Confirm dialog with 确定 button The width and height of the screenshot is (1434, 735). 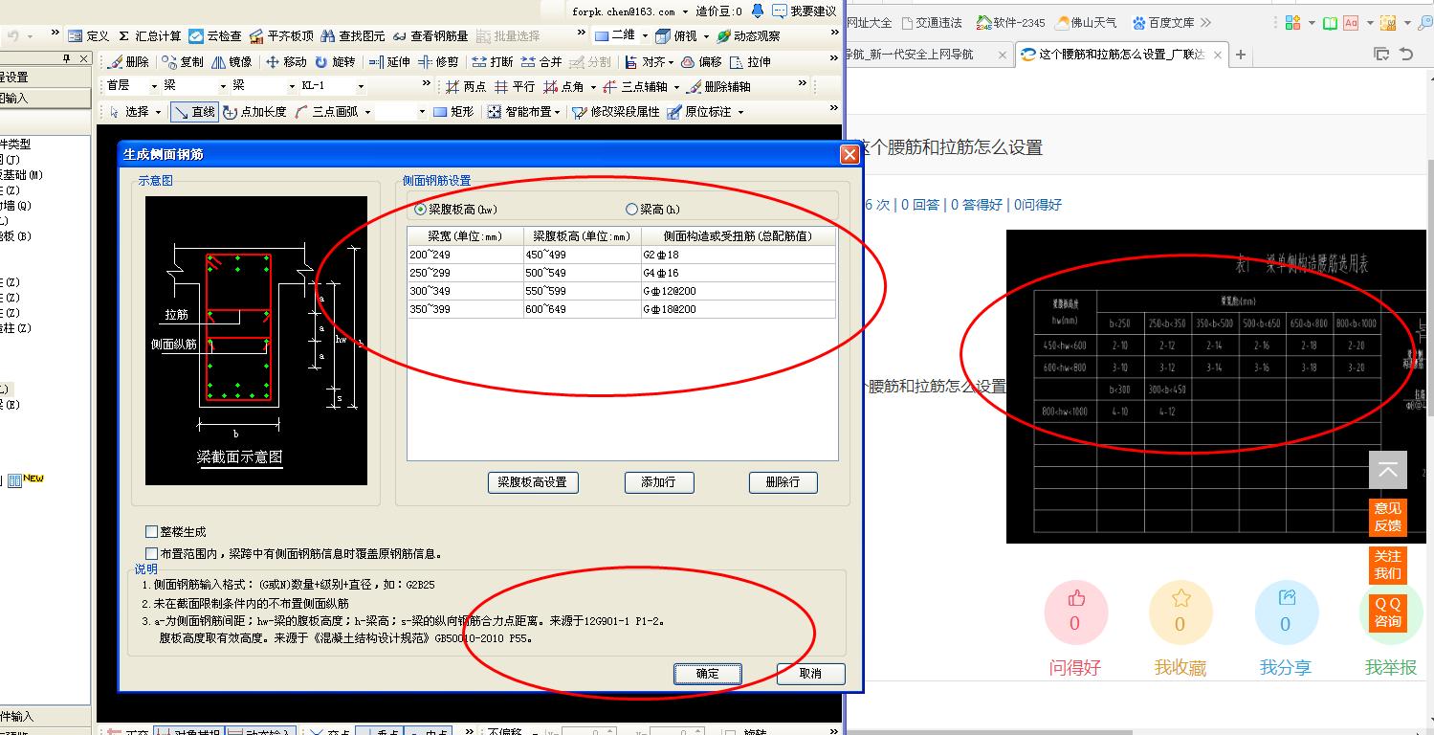tap(708, 674)
